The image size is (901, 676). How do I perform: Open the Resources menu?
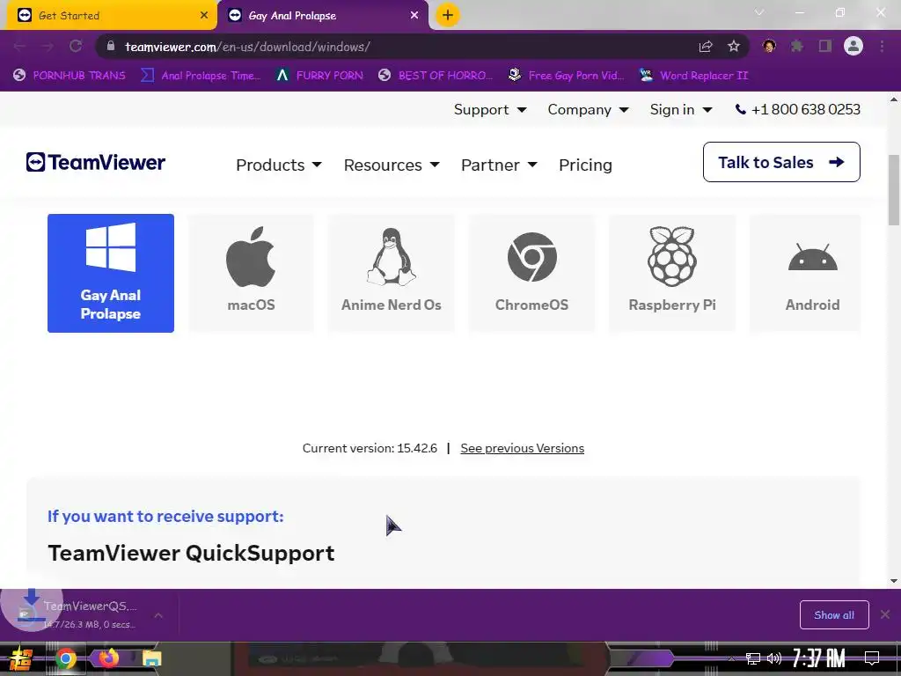pos(392,165)
